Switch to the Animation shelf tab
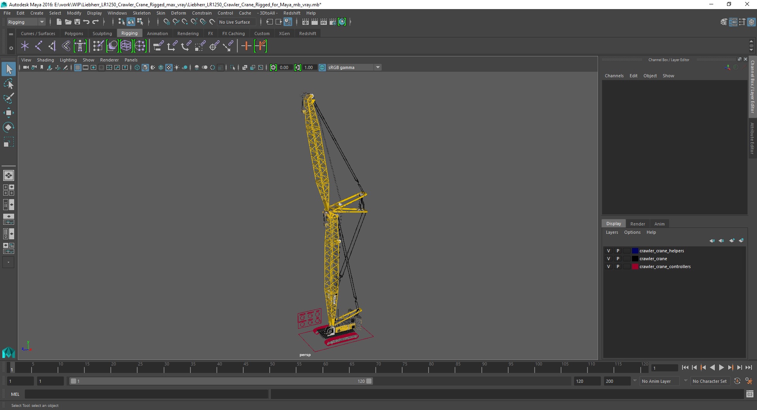 [157, 34]
